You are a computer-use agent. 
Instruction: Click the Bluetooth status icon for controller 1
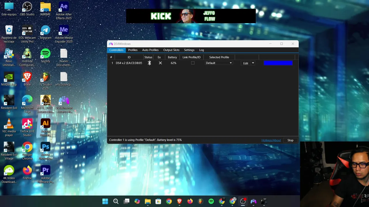149,63
